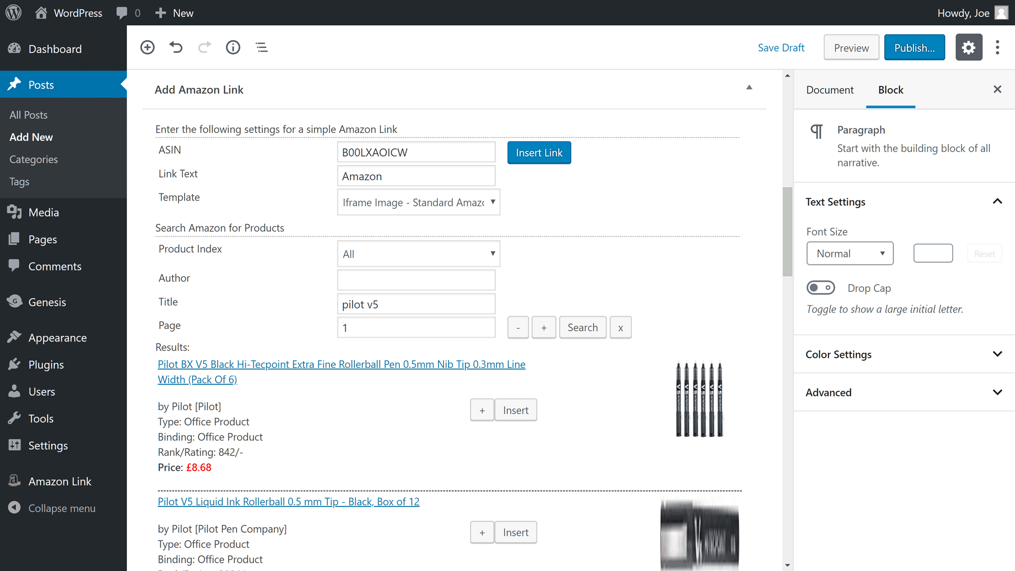Click the redo arrow icon
The width and height of the screenshot is (1015, 571).
pos(204,47)
